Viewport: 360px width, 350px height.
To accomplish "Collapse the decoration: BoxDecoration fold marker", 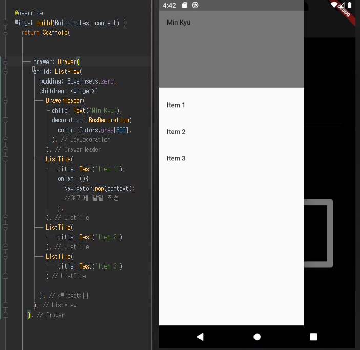I will (x=5, y=120).
